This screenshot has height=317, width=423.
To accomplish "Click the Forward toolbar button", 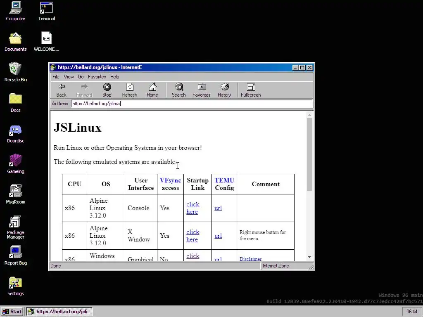I will (x=84, y=90).
